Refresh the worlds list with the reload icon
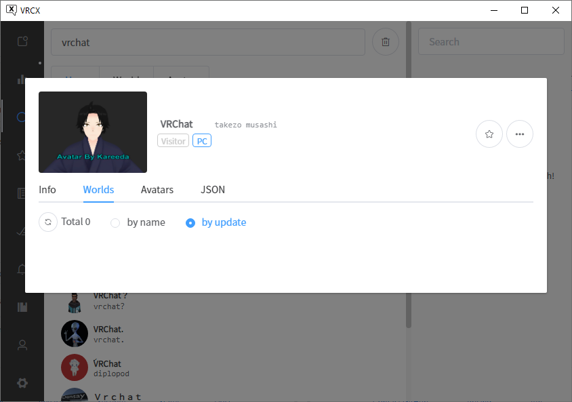This screenshot has width=572, height=402. point(48,222)
